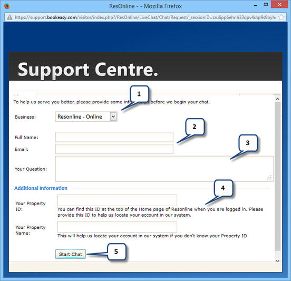Click the warning triangle security icon in address bar
Image resolution: width=291 pixels, height=281 pixels.
[x=9, y=17]
